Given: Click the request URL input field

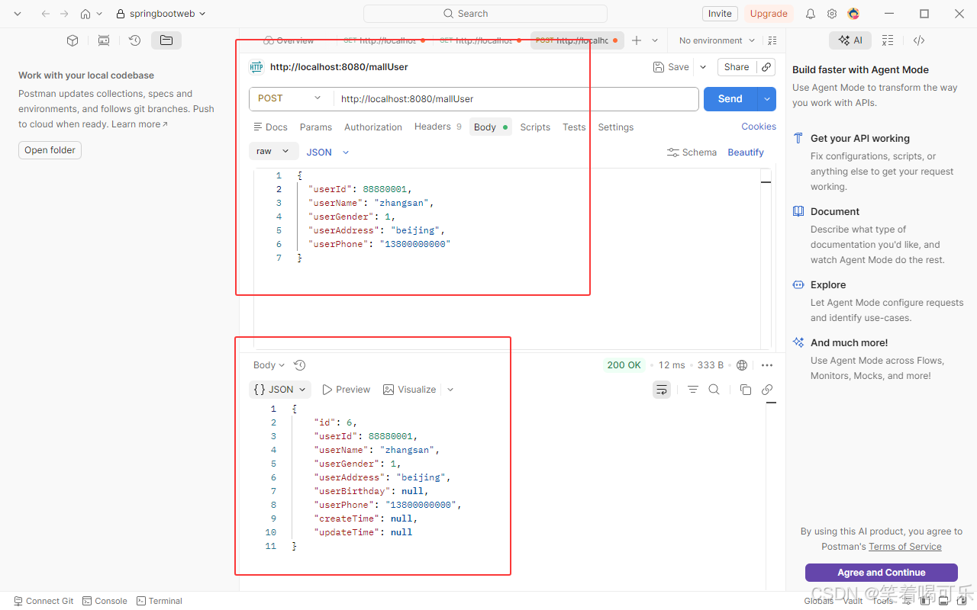Looking at the screenshot, I should (x=516, y=99).
